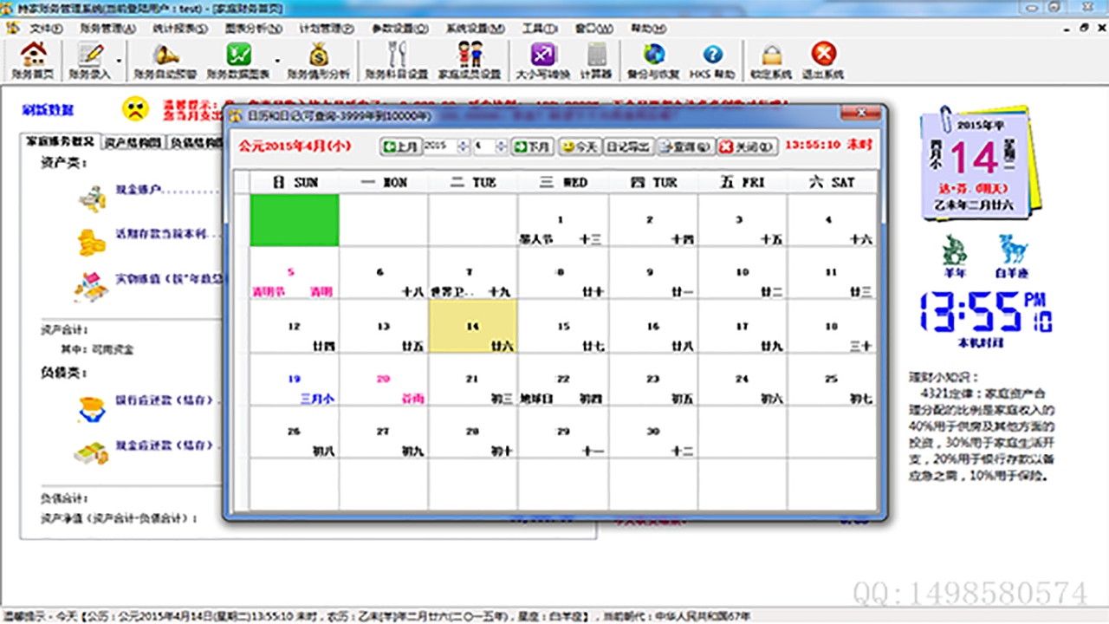Screen dimensions: 1109x624
Task: Open 账务数据图表 green chart icon
Action: click(x=239, y=60)
